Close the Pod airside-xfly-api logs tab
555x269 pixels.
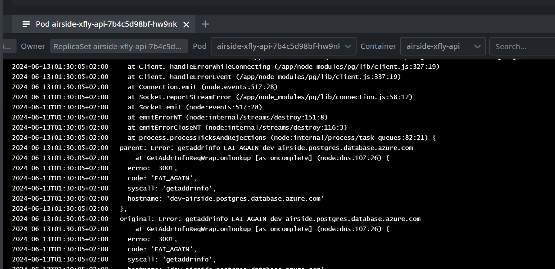(x=186, y=24)
